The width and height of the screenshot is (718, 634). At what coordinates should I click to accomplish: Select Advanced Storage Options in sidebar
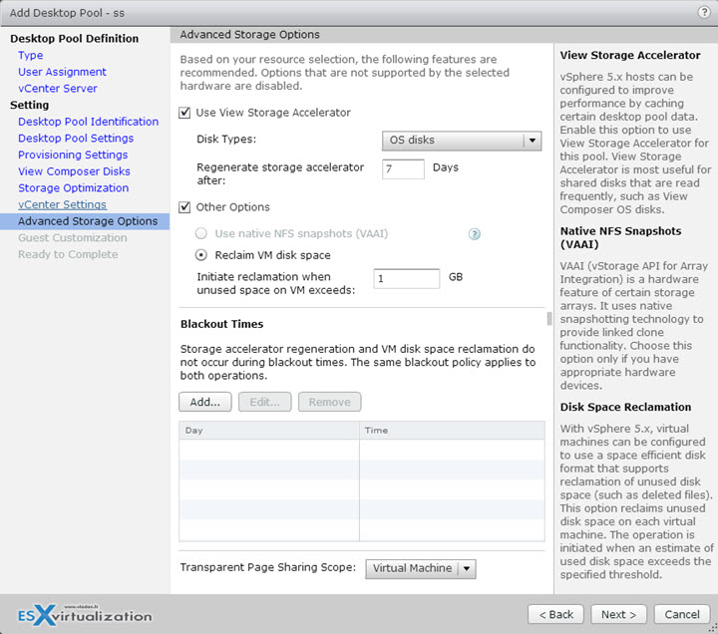click(85, 221)
